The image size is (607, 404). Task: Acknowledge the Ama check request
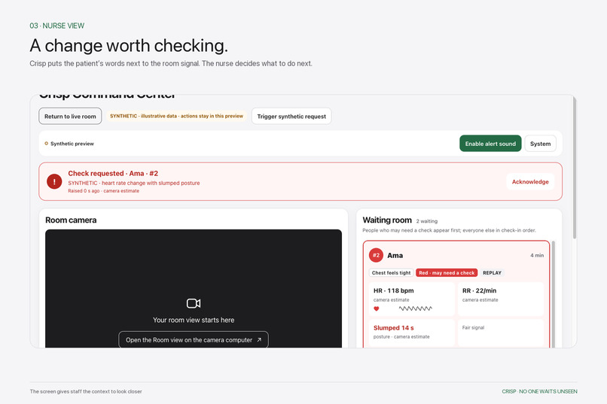pos(530,182)
